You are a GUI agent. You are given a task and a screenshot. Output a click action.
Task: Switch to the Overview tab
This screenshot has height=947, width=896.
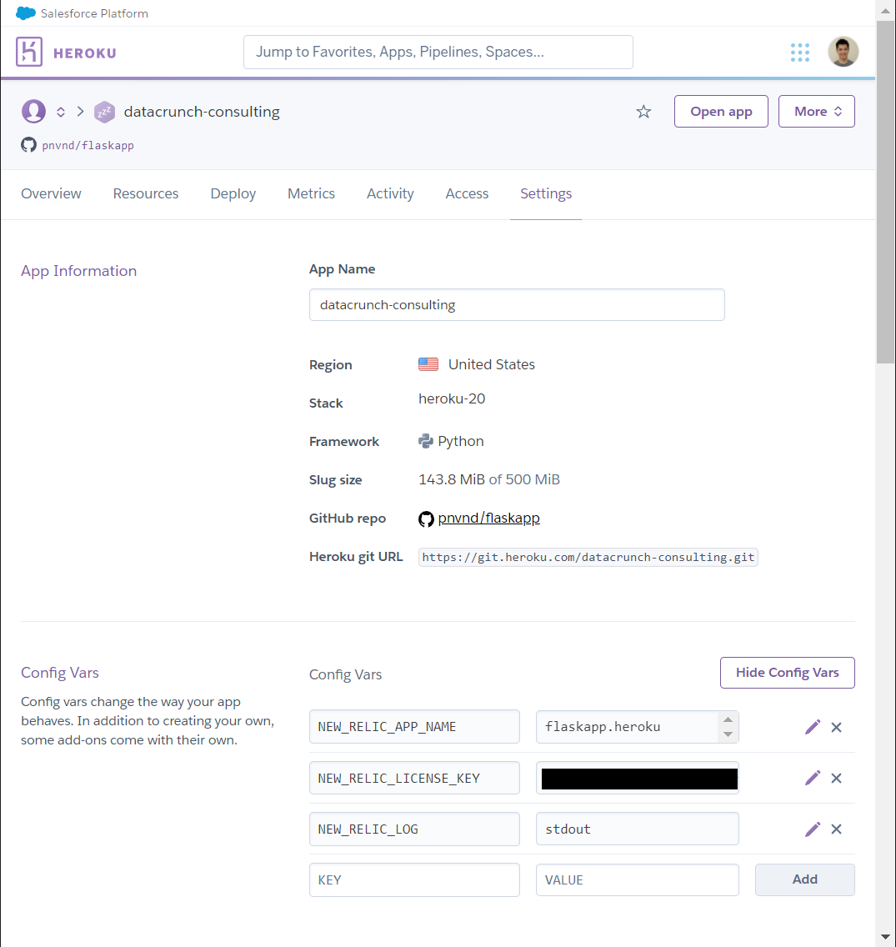[x=52, y=194]
